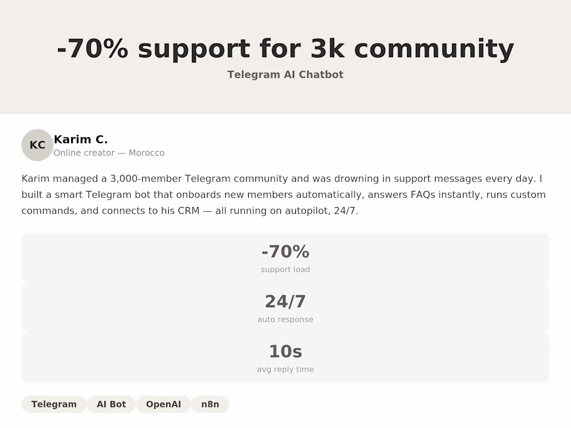Click the support load label
Image resolution: width=571 pixels, height=428 pixels.
point(285,270)
